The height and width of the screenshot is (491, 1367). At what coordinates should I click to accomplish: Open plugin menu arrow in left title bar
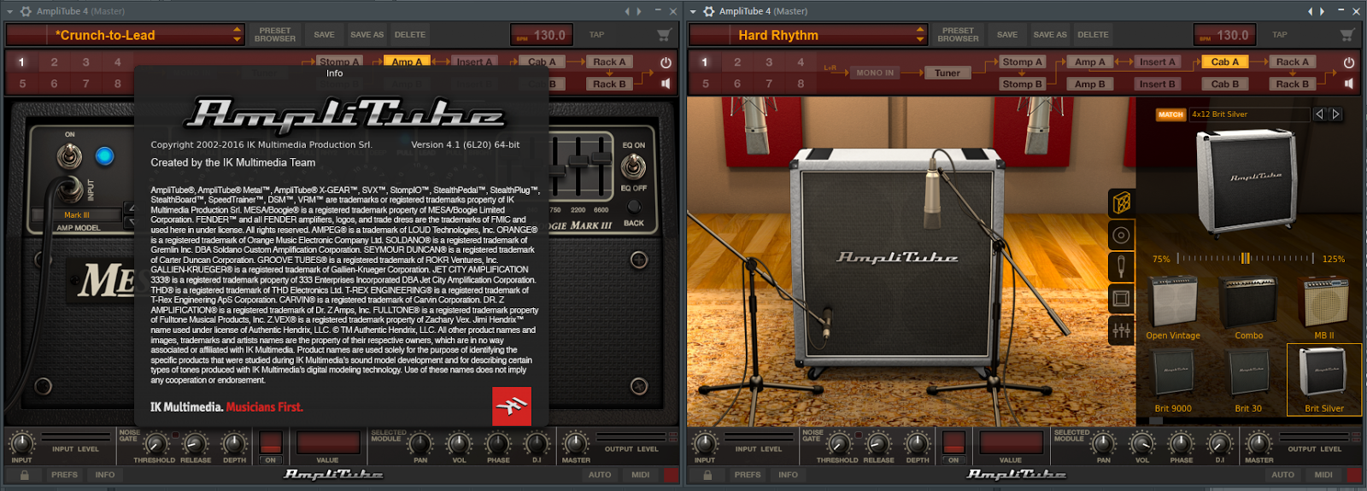coord(9,11)
